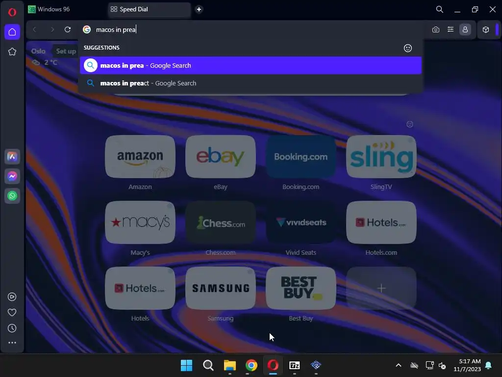Open the SlingTV speed dial tile
The height and width of the screenshot is (377, 502).
point(381,157)
